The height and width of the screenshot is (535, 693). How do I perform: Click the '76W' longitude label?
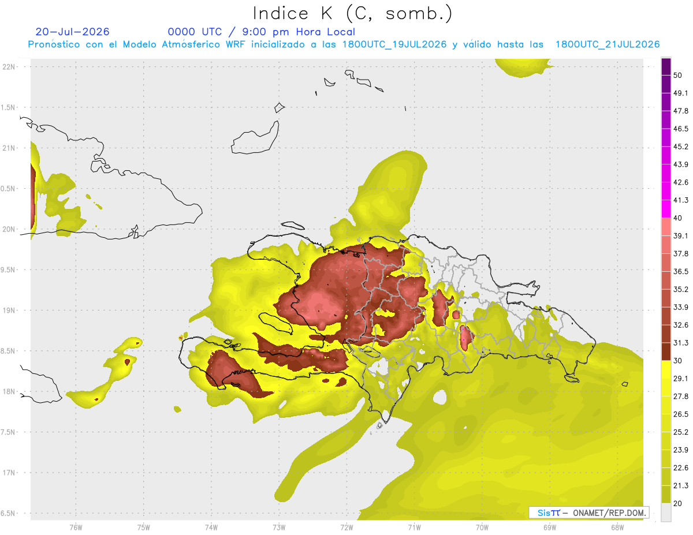(76, 527)
